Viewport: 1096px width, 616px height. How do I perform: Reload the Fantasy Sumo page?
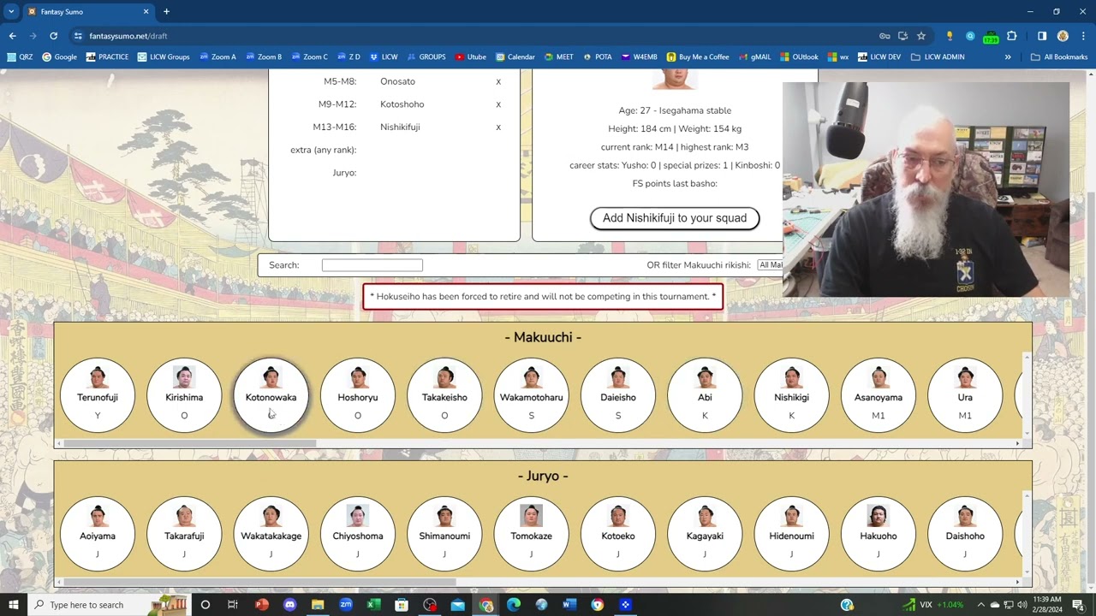coord(53,36)
